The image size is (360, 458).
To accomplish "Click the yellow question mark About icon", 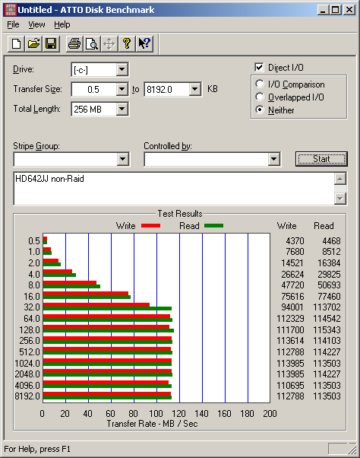I will pyautogui.click(x=127, y=44).
